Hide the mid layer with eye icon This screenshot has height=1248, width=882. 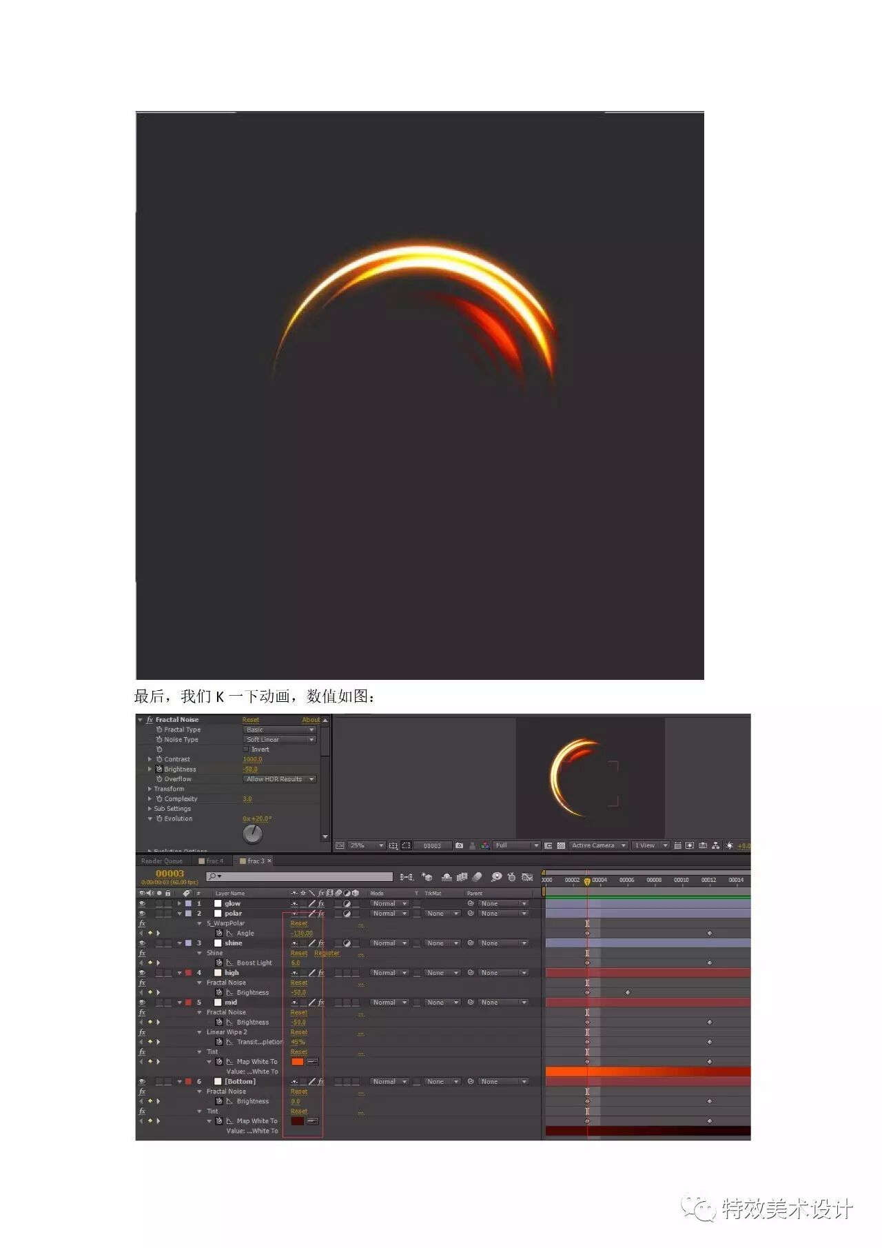[x=143, y=1003]
